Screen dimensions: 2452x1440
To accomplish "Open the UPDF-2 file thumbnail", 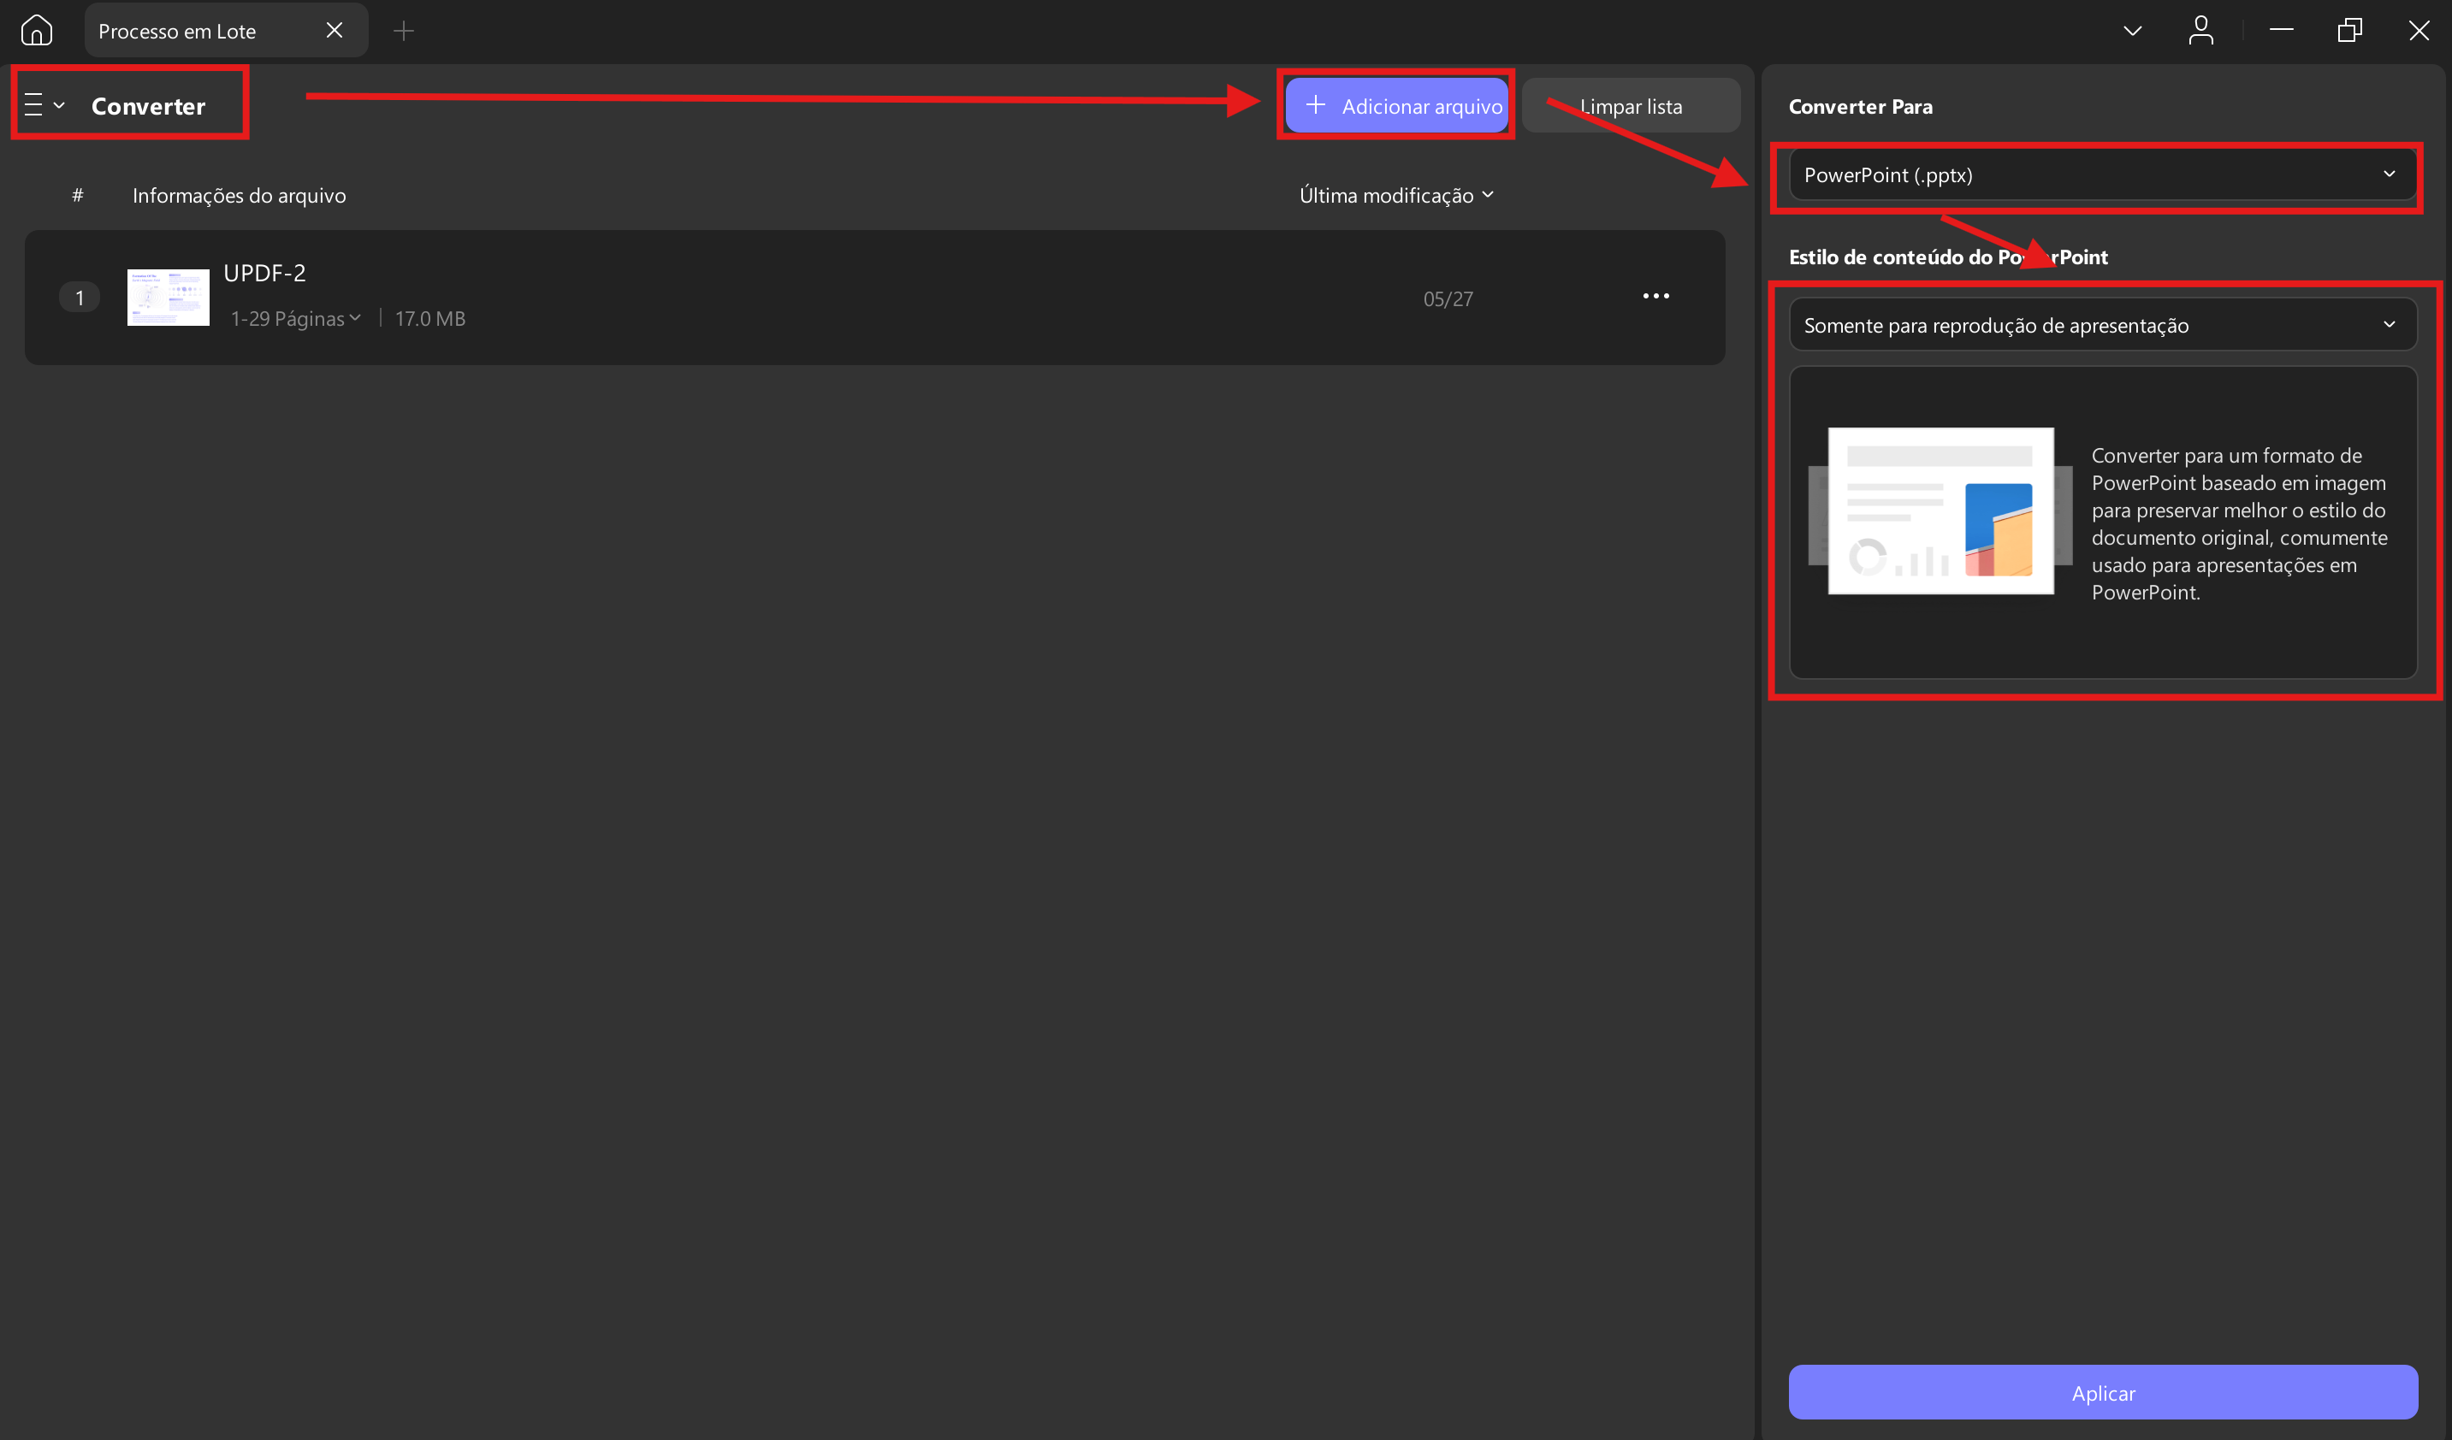I will coord(169,298).
